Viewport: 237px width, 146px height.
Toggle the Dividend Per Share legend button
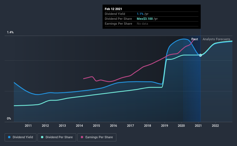[x=57, y=137]
